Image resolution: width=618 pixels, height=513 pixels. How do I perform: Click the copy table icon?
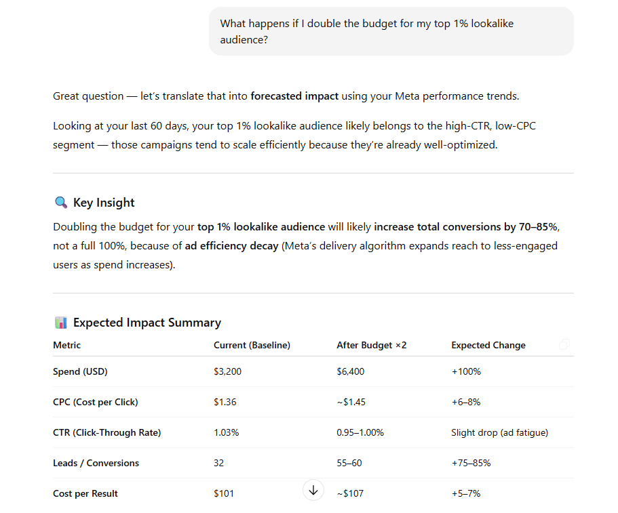tap(564, 345)
